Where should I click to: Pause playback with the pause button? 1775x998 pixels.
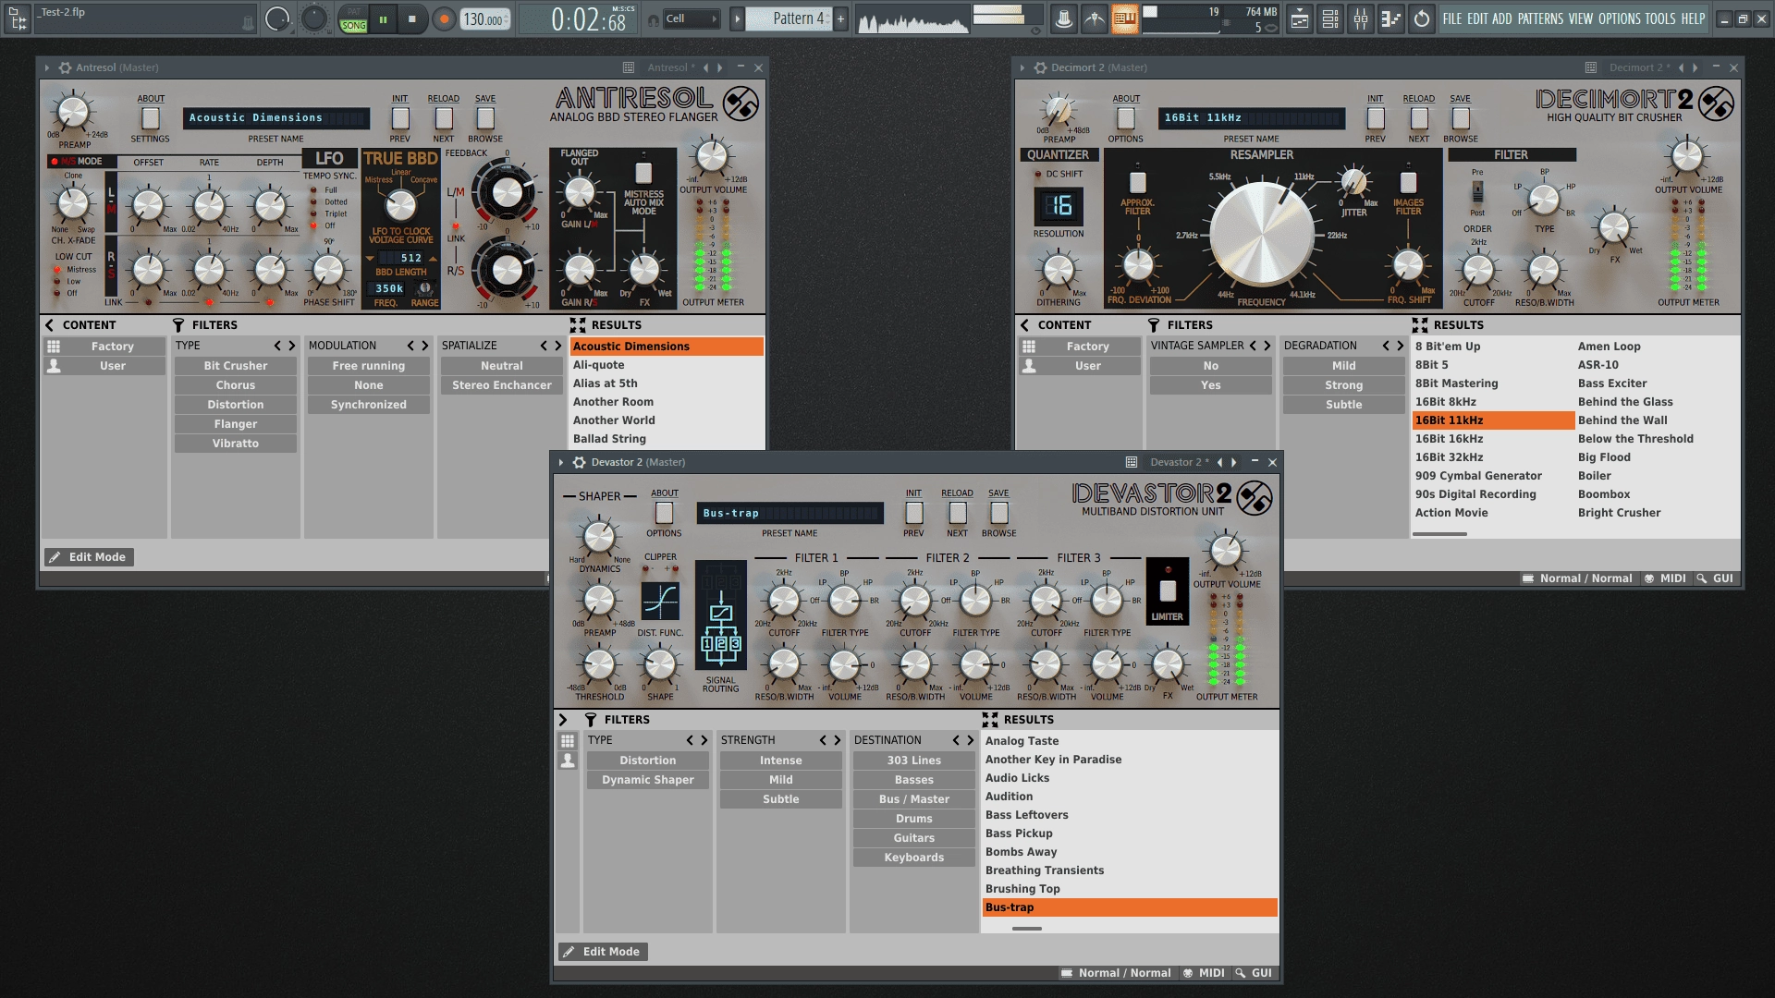click(383, 18)
